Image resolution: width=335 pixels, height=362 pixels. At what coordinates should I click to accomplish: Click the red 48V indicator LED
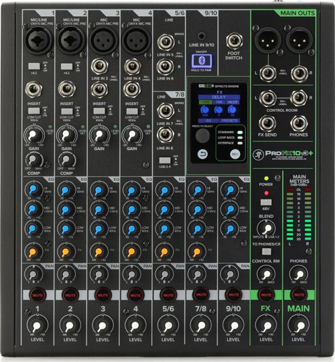(x=267, y=193)
